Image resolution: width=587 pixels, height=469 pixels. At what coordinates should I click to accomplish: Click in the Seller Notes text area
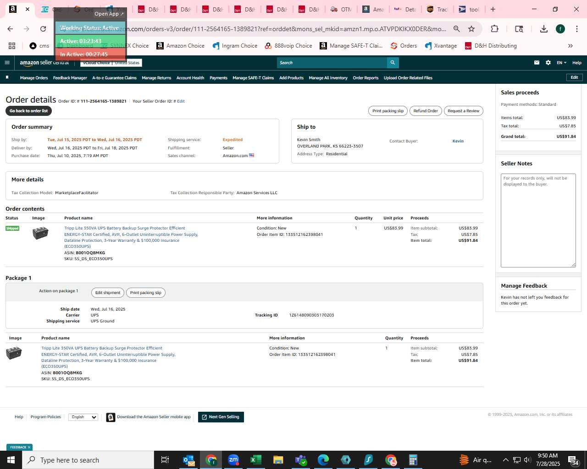[538, 220]
